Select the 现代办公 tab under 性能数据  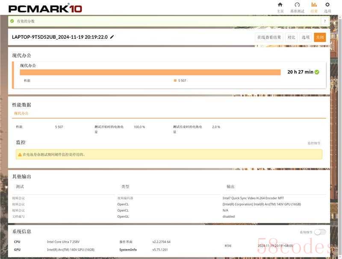tap(21, 113)
